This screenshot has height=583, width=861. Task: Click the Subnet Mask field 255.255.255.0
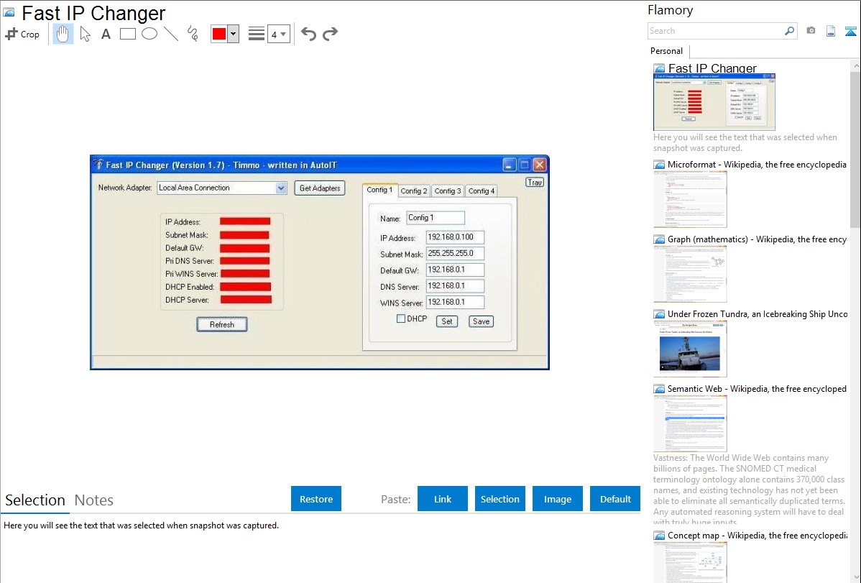click(455, 253)
